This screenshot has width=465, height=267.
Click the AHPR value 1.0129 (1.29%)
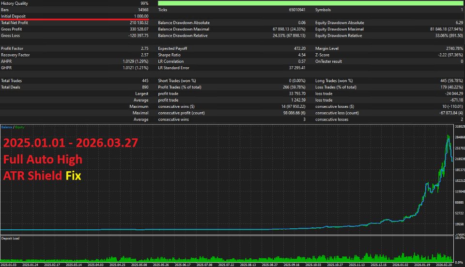[x=136, y=61]
